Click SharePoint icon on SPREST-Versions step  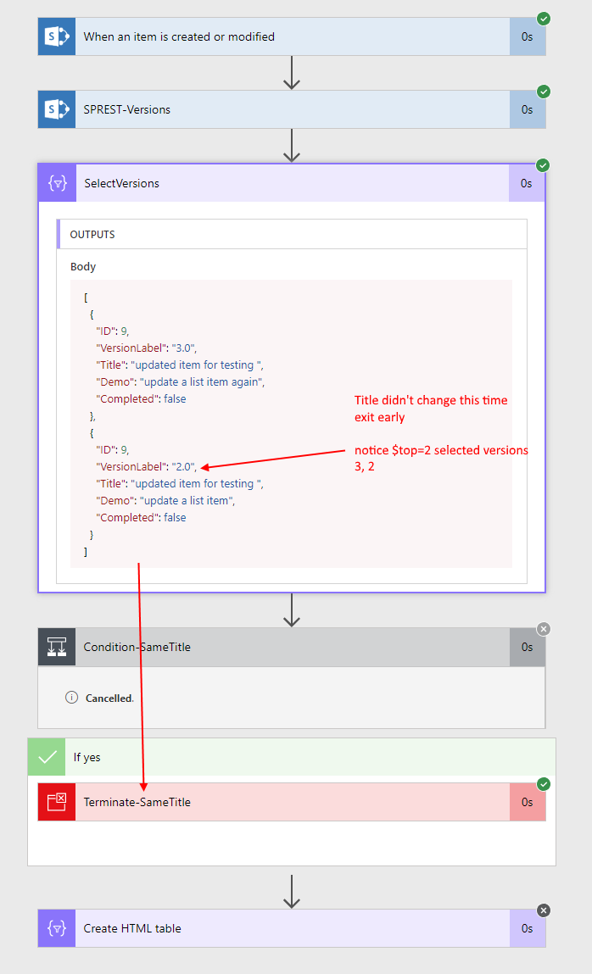(57, 109)
